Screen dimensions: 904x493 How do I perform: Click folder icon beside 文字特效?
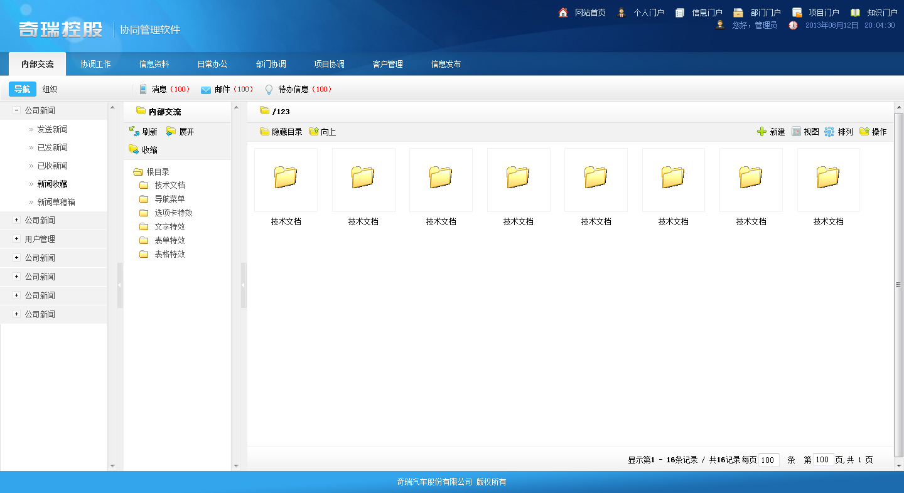click(x=144, y=226)
